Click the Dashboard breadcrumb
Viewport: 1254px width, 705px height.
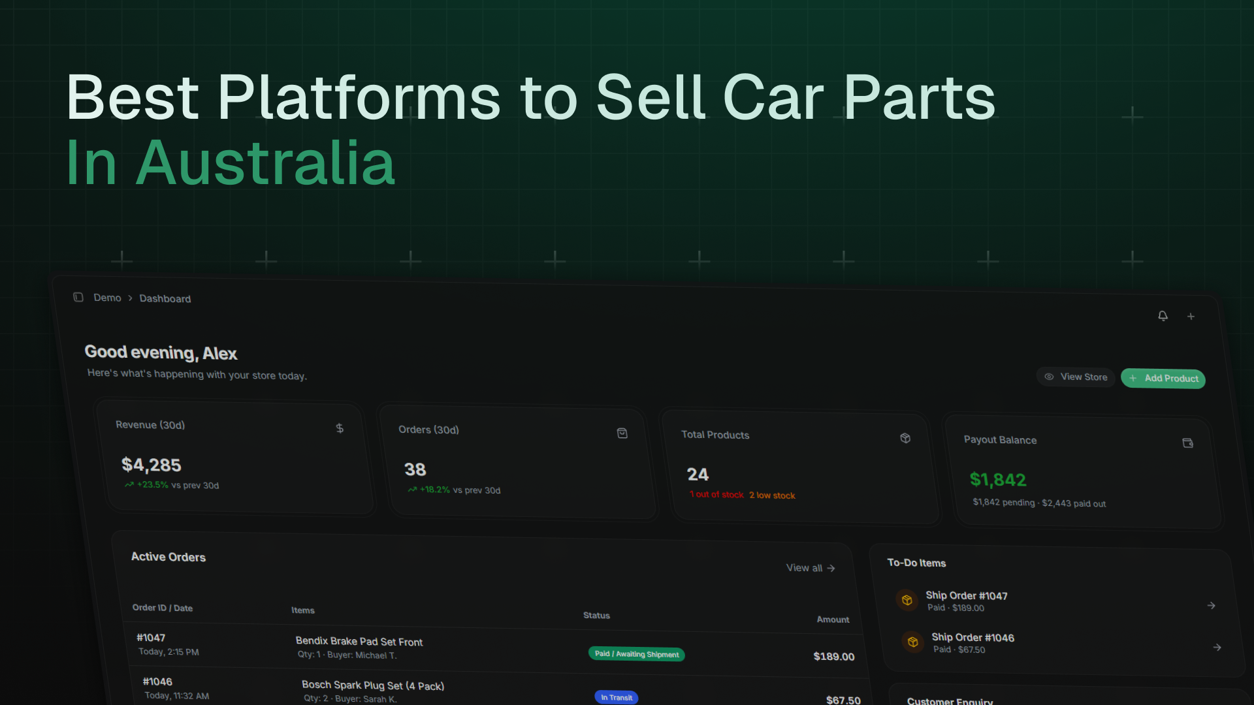pyautogui.click(x=165, y=298)
